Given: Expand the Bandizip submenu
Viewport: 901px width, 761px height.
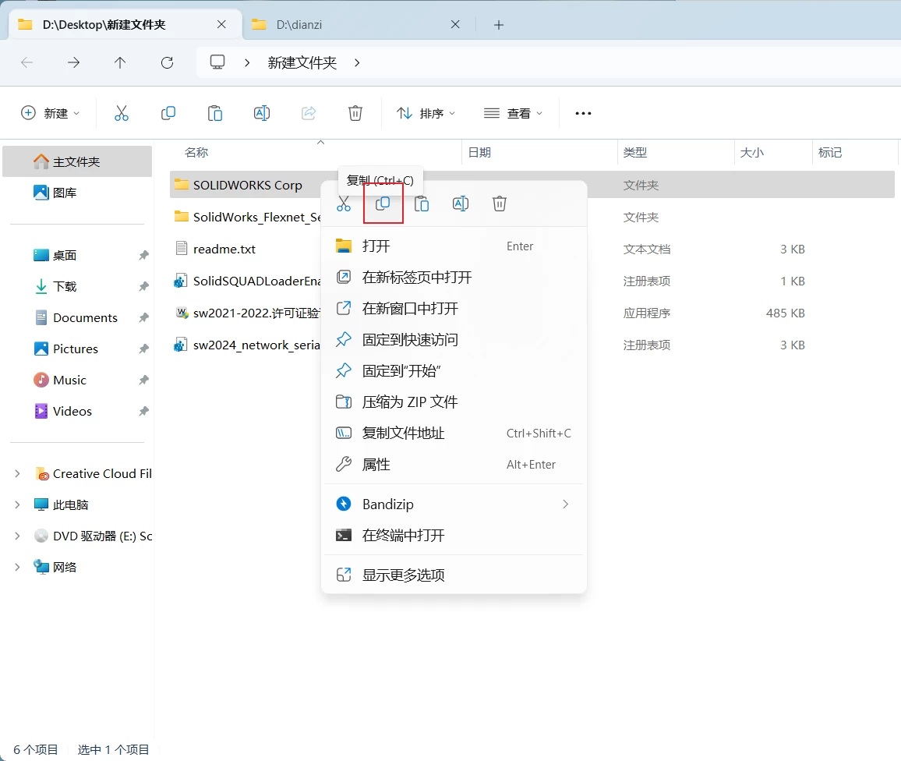Looking at the screenshot, I should (x=566, y=504).
